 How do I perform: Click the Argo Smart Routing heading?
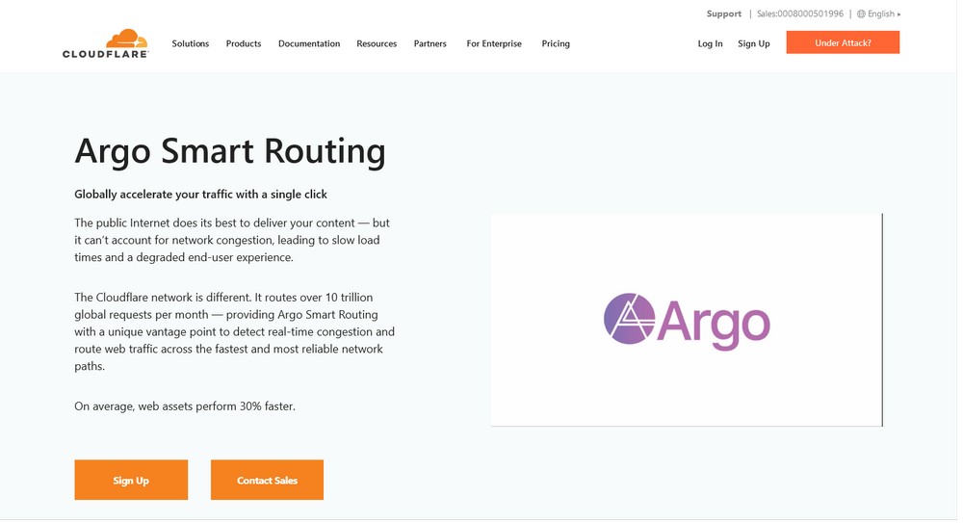click(230, 151)
